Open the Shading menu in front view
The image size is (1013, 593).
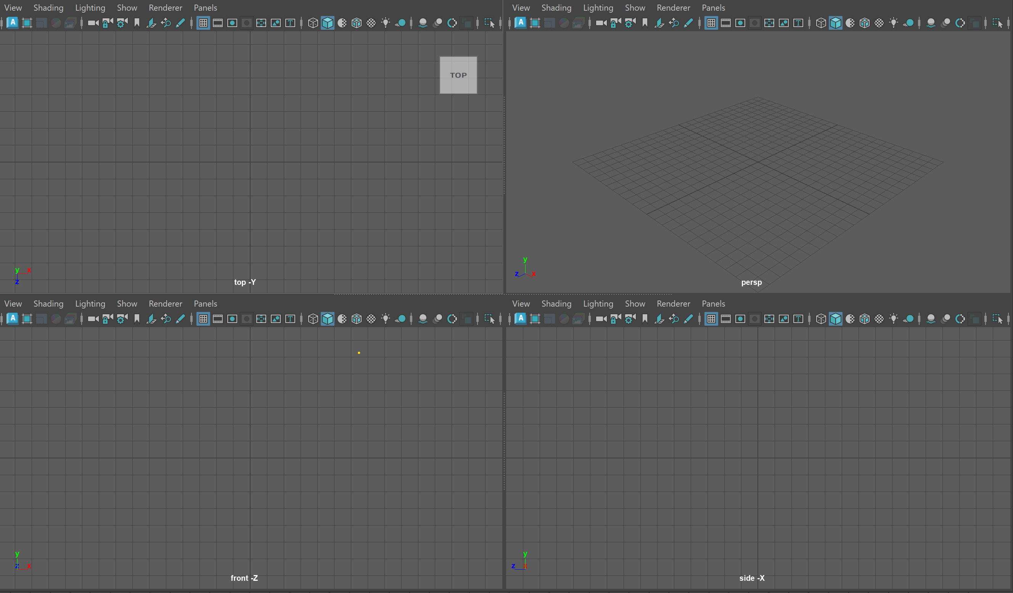point(48,304)
